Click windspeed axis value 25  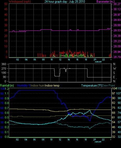6,31
